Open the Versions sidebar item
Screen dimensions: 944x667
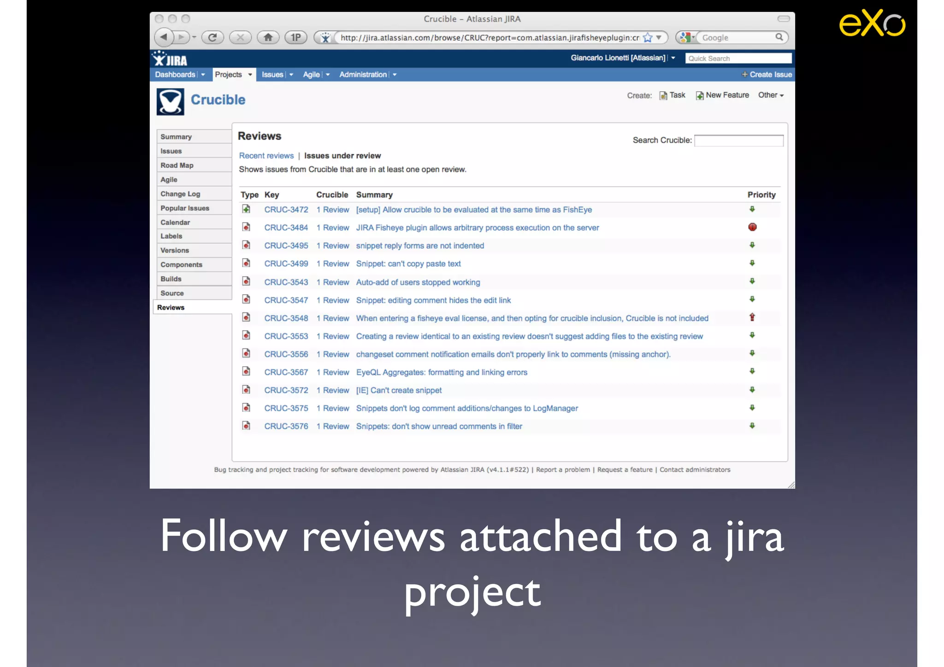pos(194,250)
